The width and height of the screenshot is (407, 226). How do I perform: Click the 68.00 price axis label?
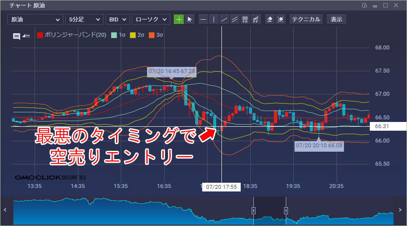(382, 47)
